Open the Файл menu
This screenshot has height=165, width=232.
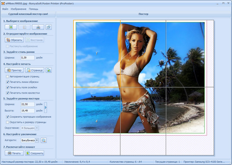[5, 9]
